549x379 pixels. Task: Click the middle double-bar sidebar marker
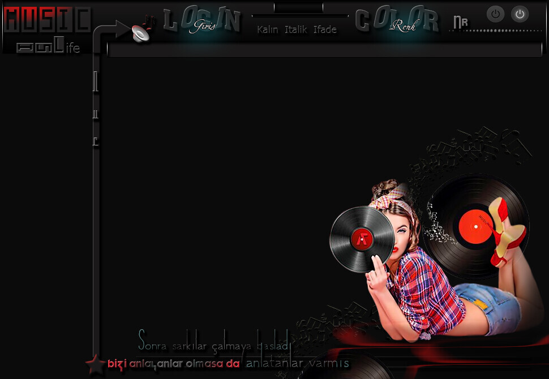(x=96, y=114)
